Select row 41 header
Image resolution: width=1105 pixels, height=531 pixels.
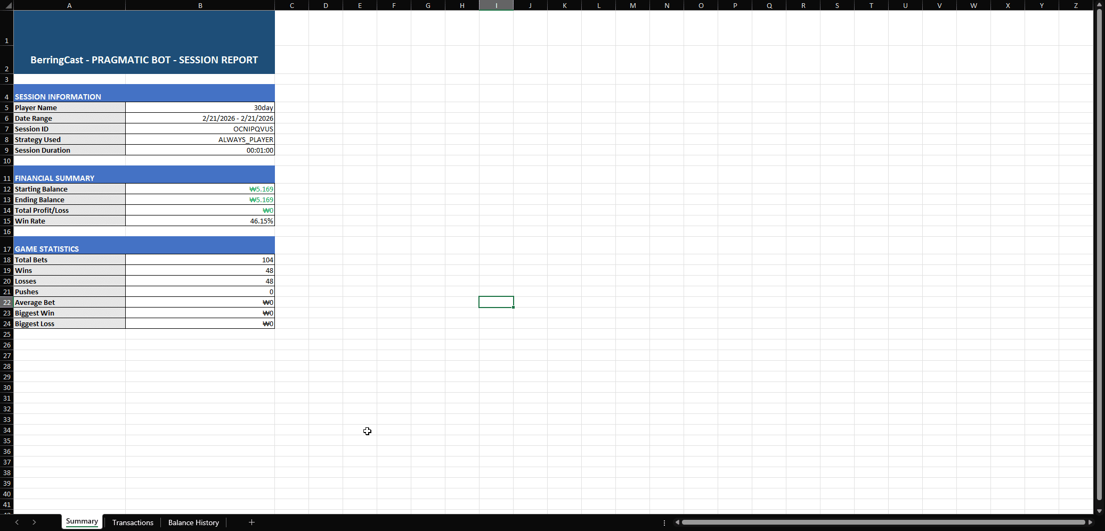coord(6,504)
